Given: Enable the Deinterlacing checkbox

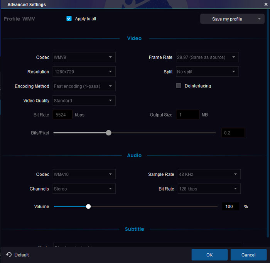Looking at the screenshot, I should tap(179, 86).
